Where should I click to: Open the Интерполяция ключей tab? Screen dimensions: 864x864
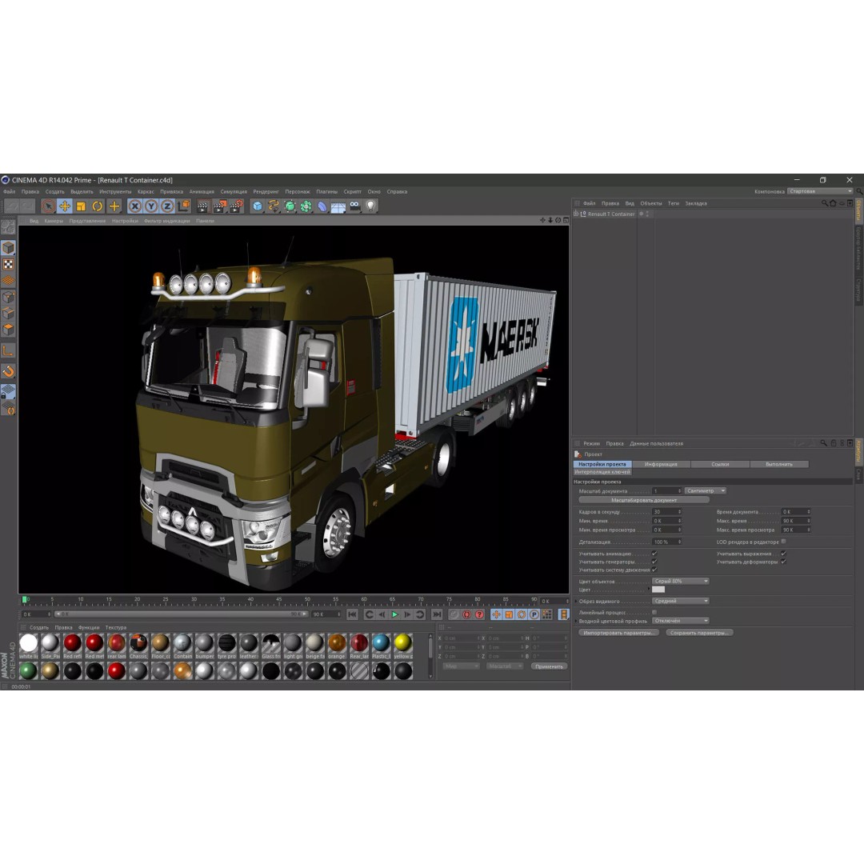[602, 472]
